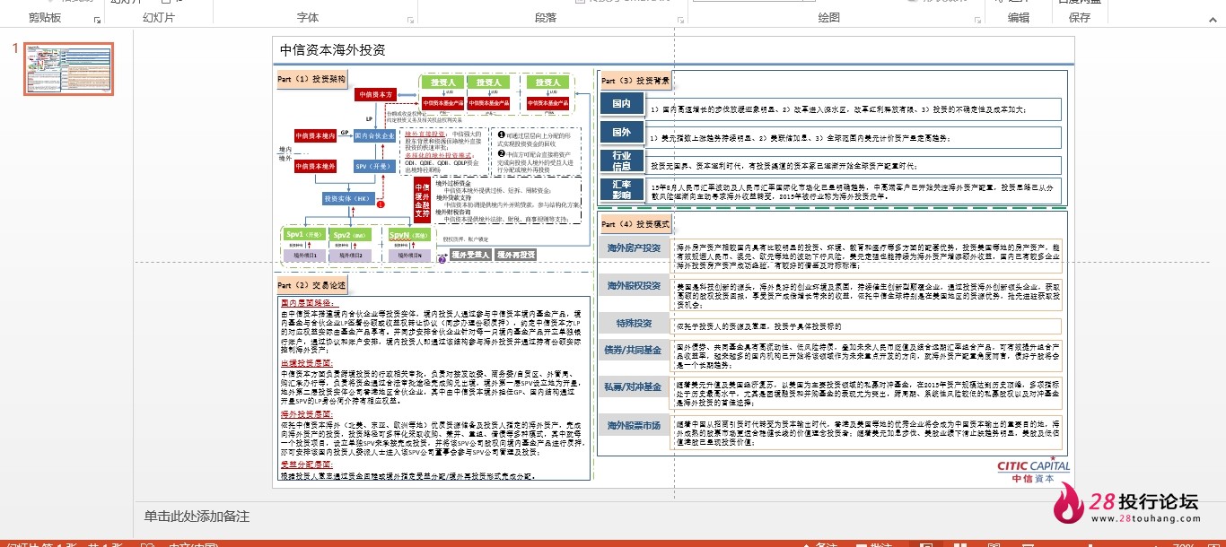Select the 'Part（3）投资背景' label box
The height and width of the screenshot is (547, 1226).
(x=635, y=81)
